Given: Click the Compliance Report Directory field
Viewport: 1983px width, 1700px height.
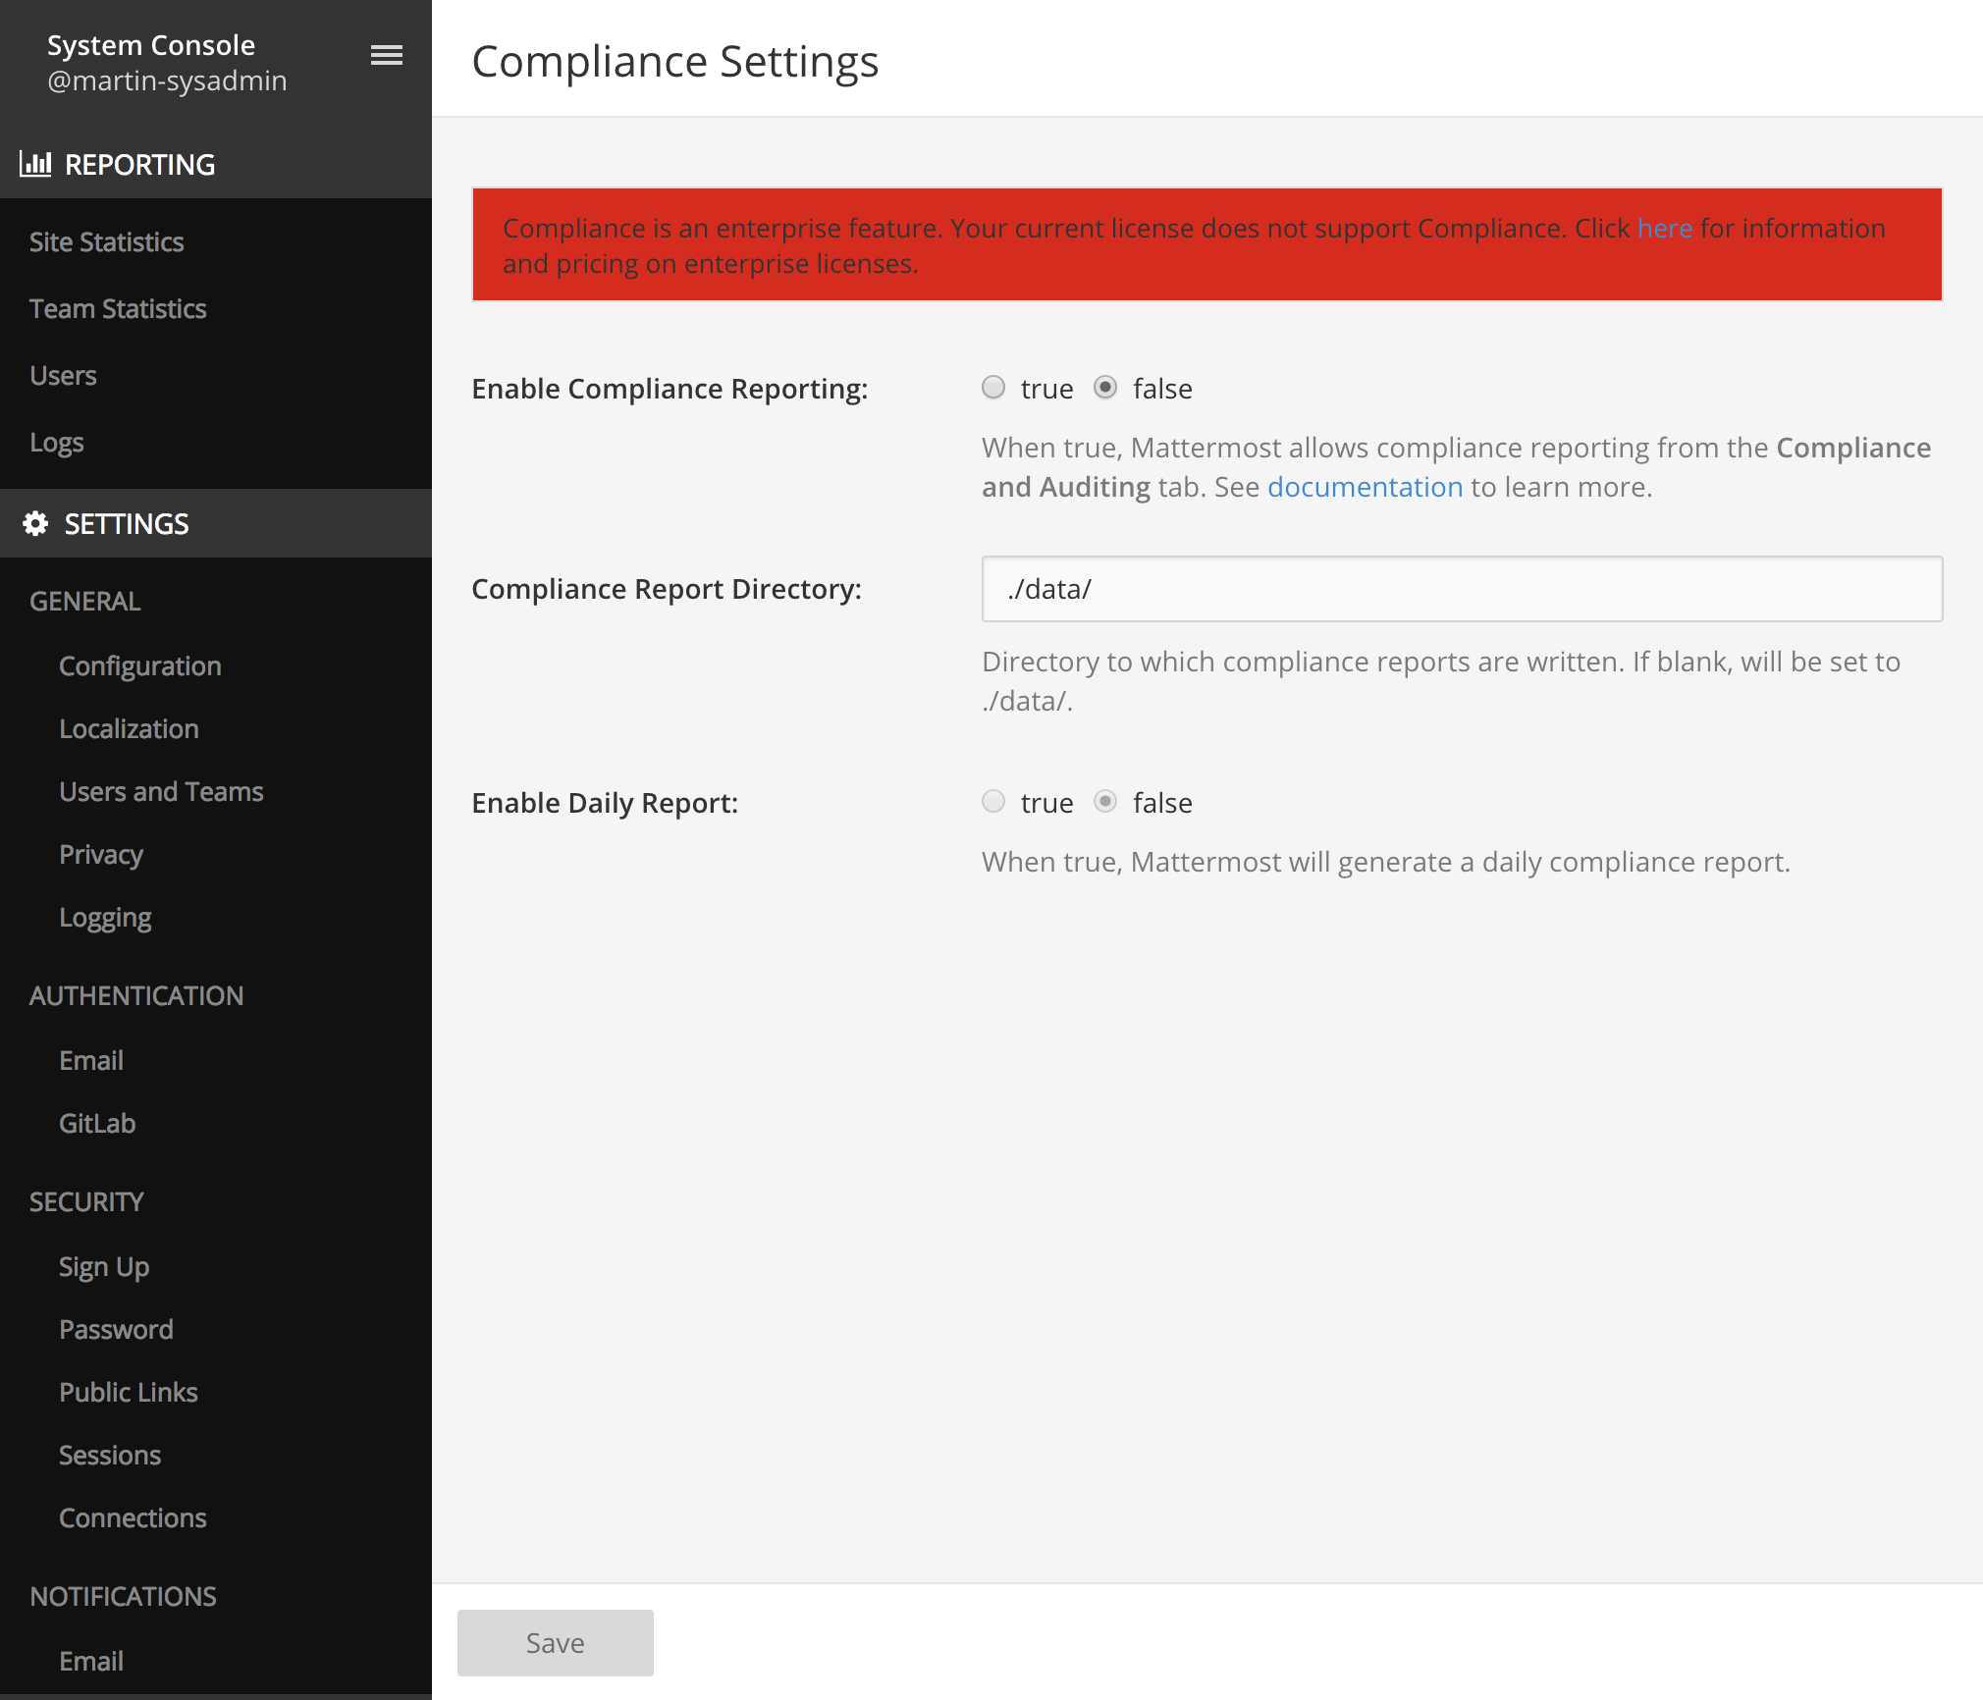Looking at the screenshot, I should (1461, 589).
